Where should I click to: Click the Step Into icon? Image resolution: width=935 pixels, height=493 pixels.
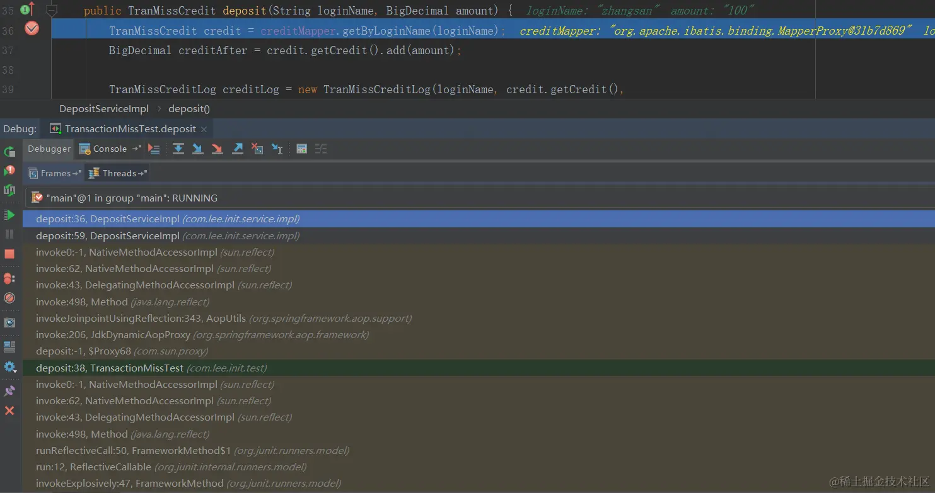click(x=198, y=149)
